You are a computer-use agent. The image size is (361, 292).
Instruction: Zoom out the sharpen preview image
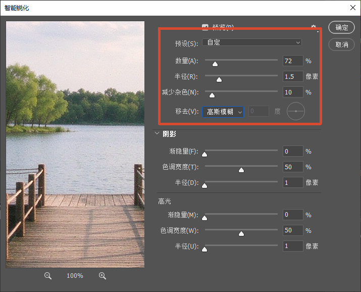(x=48, y=276)
